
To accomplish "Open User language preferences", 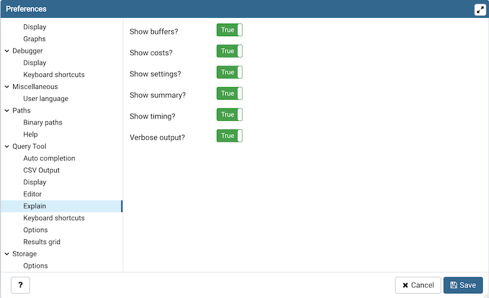I will [x=46, y=99].
